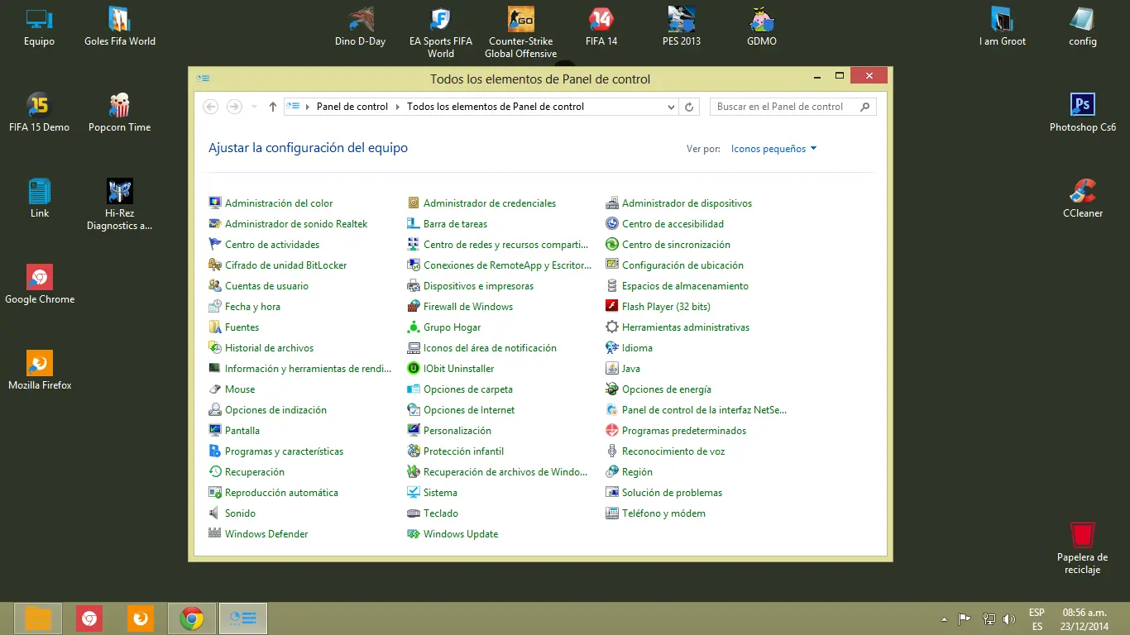Select the Papelera de reciclaje desktop icon

click(x=1082, y=547)
